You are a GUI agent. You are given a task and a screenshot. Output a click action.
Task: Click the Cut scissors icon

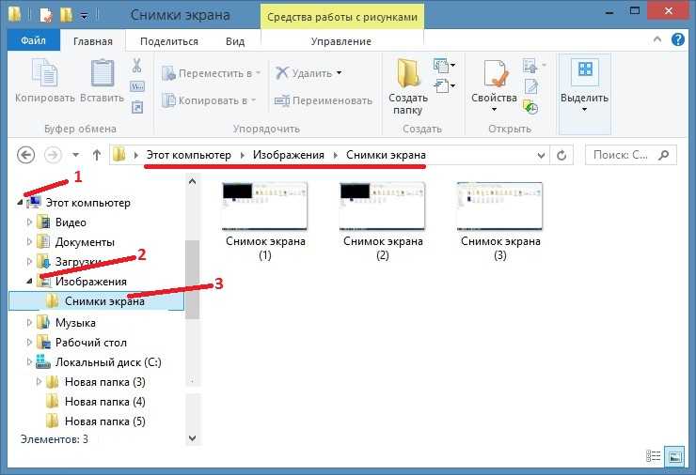click(x=136, y=66)
